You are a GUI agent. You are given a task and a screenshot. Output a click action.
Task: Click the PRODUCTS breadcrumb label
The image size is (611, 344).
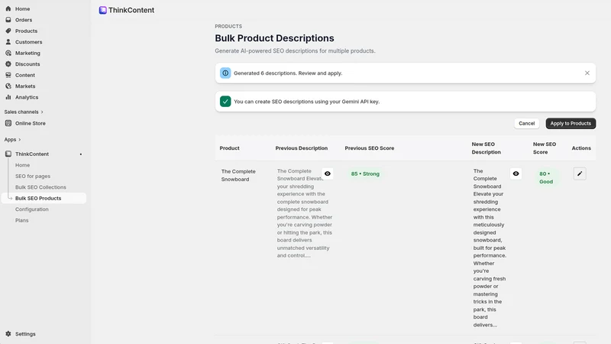coord(228,26)
